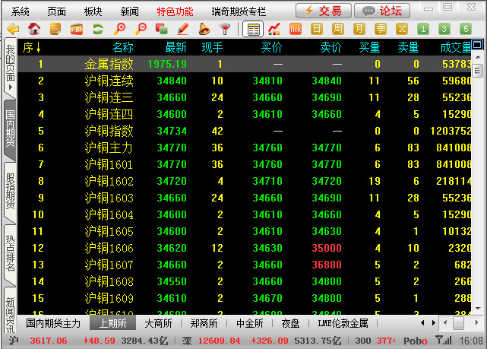487x349 pixels.
Task: Select the monthly (月) period icon
Action: (x=359, y=29)
